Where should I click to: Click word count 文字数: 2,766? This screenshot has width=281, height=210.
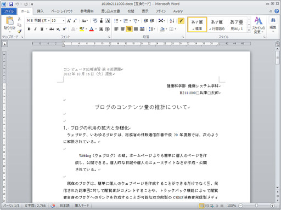pos(35,206)
